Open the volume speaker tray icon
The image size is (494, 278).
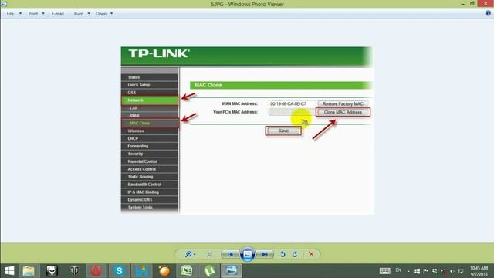[452, 271]
